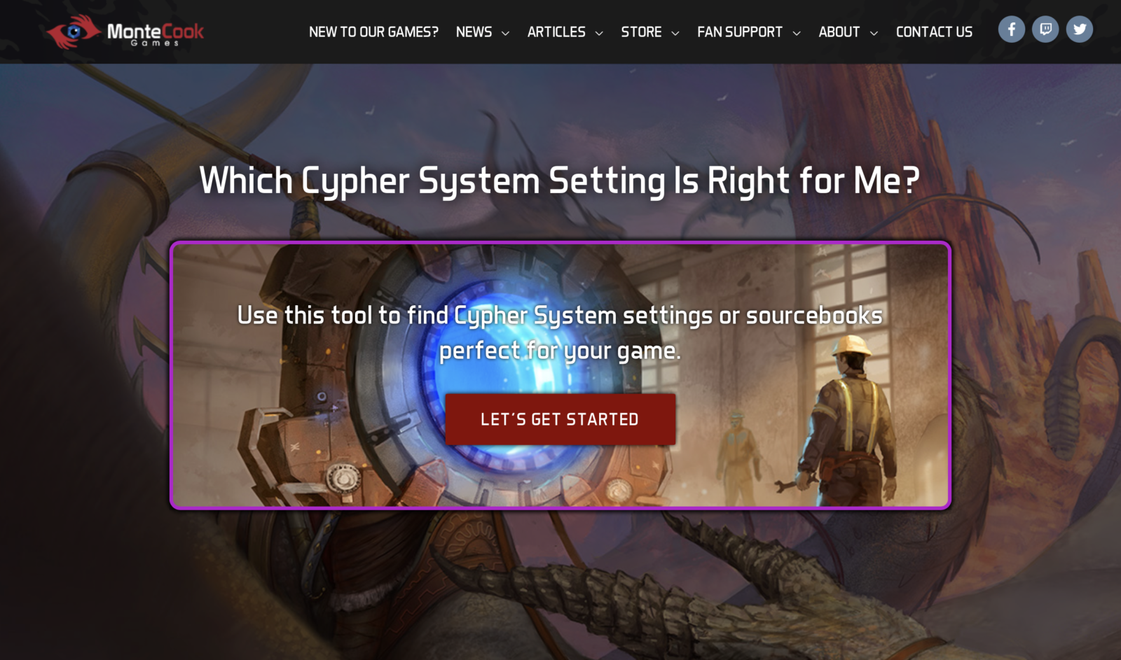
Task: Go to the Contact Us page
Action: [934, 32]
